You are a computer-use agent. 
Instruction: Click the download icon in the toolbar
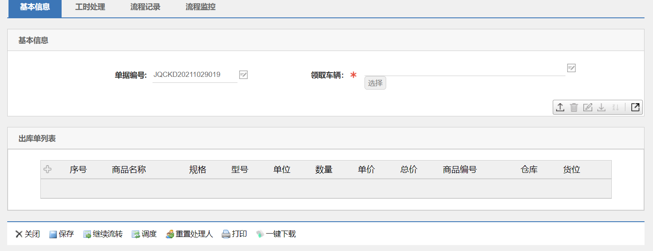[x=601, y=107]
